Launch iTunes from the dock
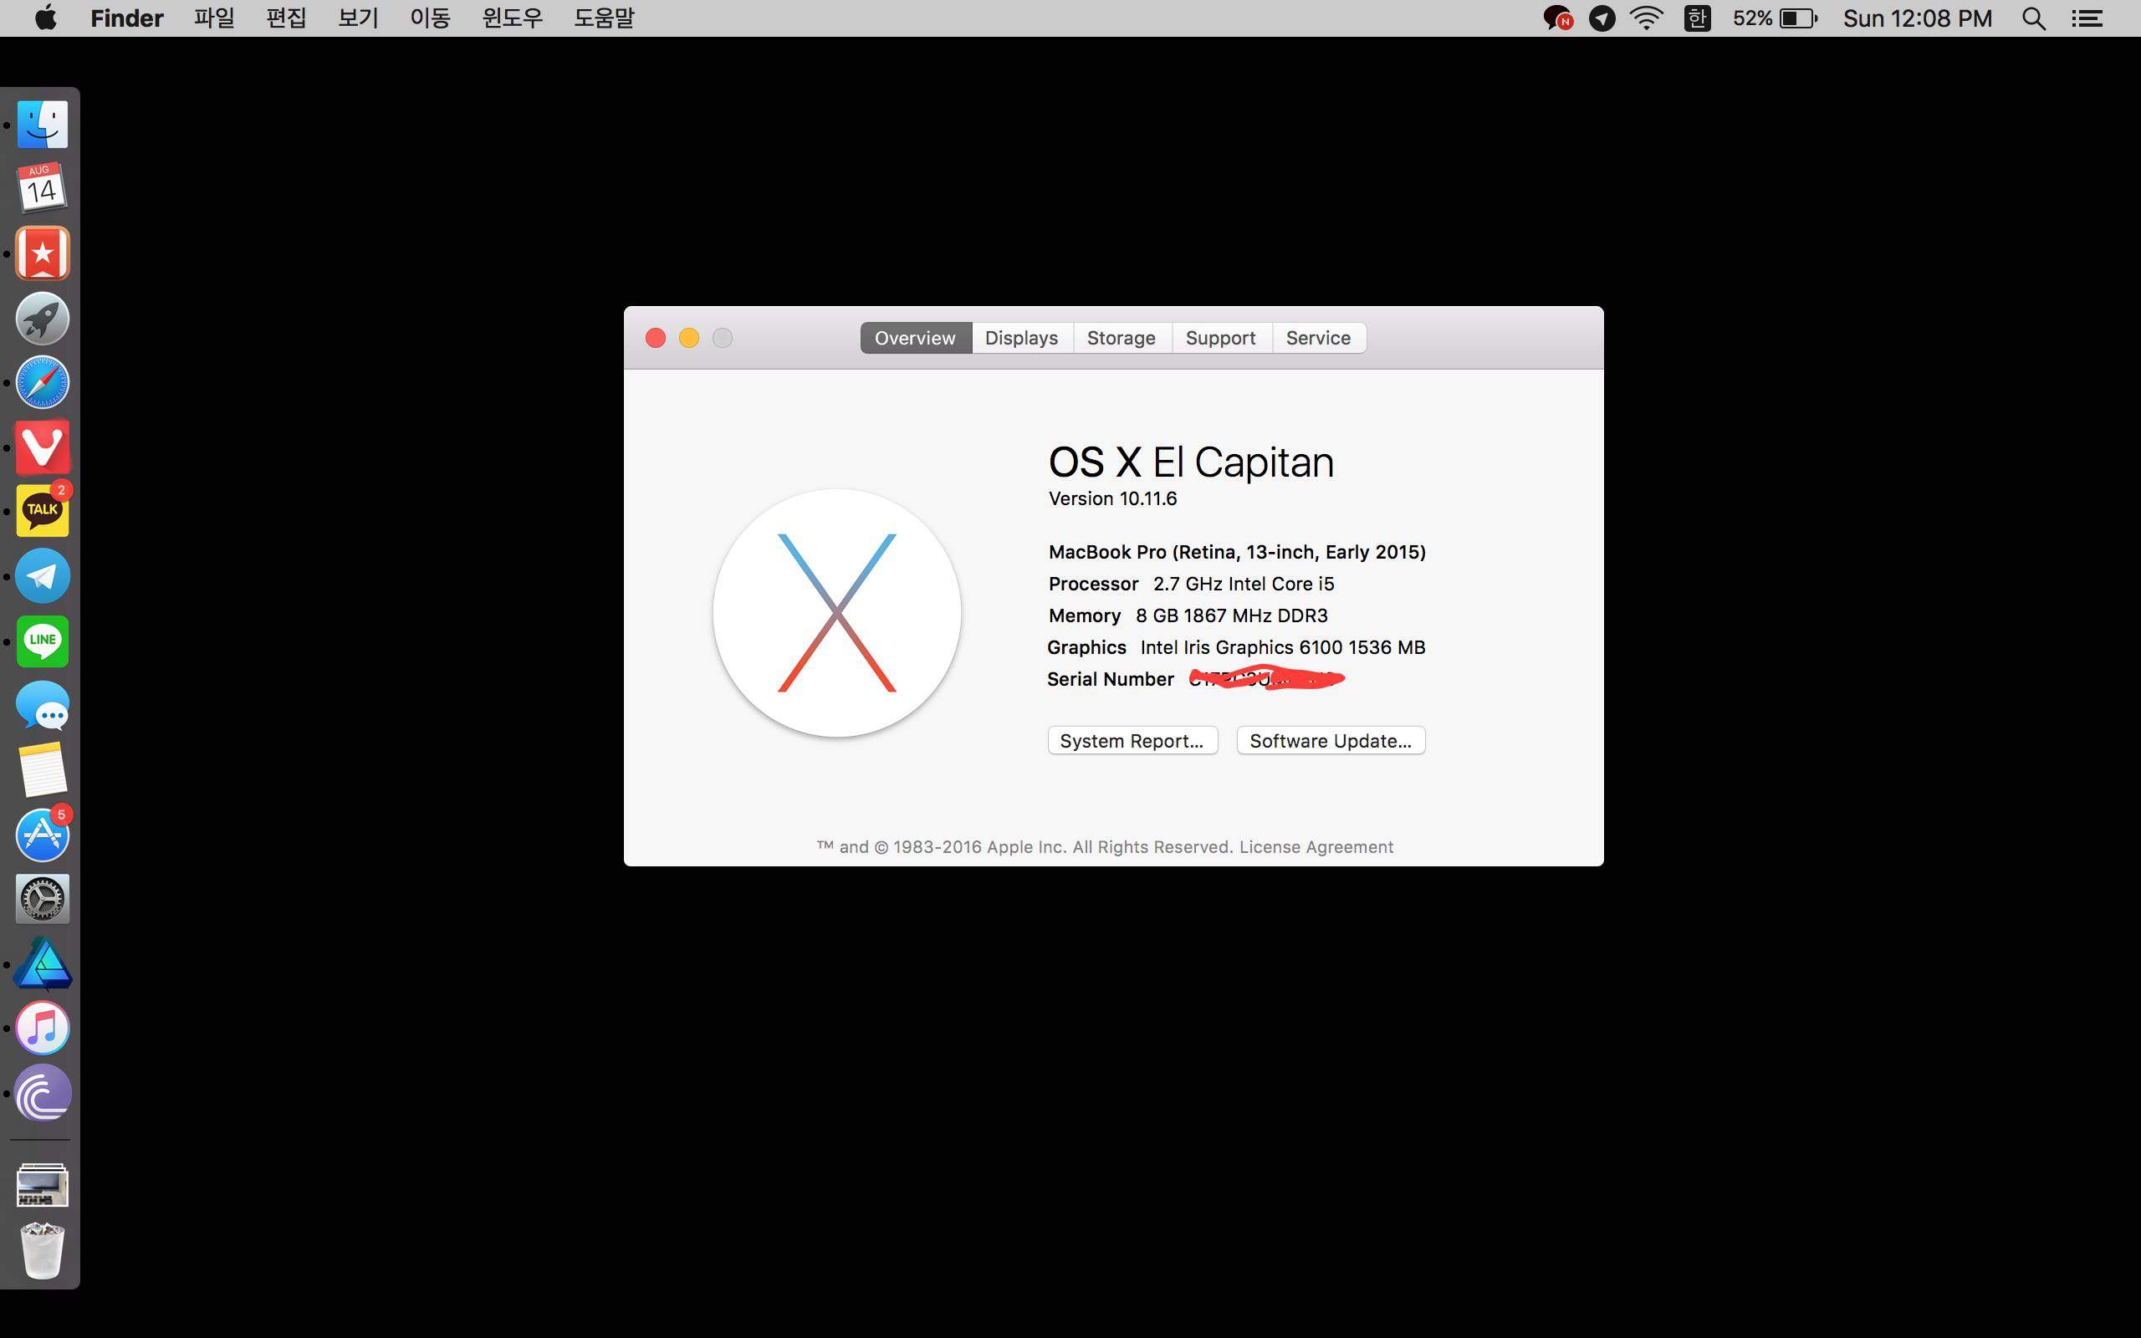Screen dimensions: 2141x1338 point(42,1029)
